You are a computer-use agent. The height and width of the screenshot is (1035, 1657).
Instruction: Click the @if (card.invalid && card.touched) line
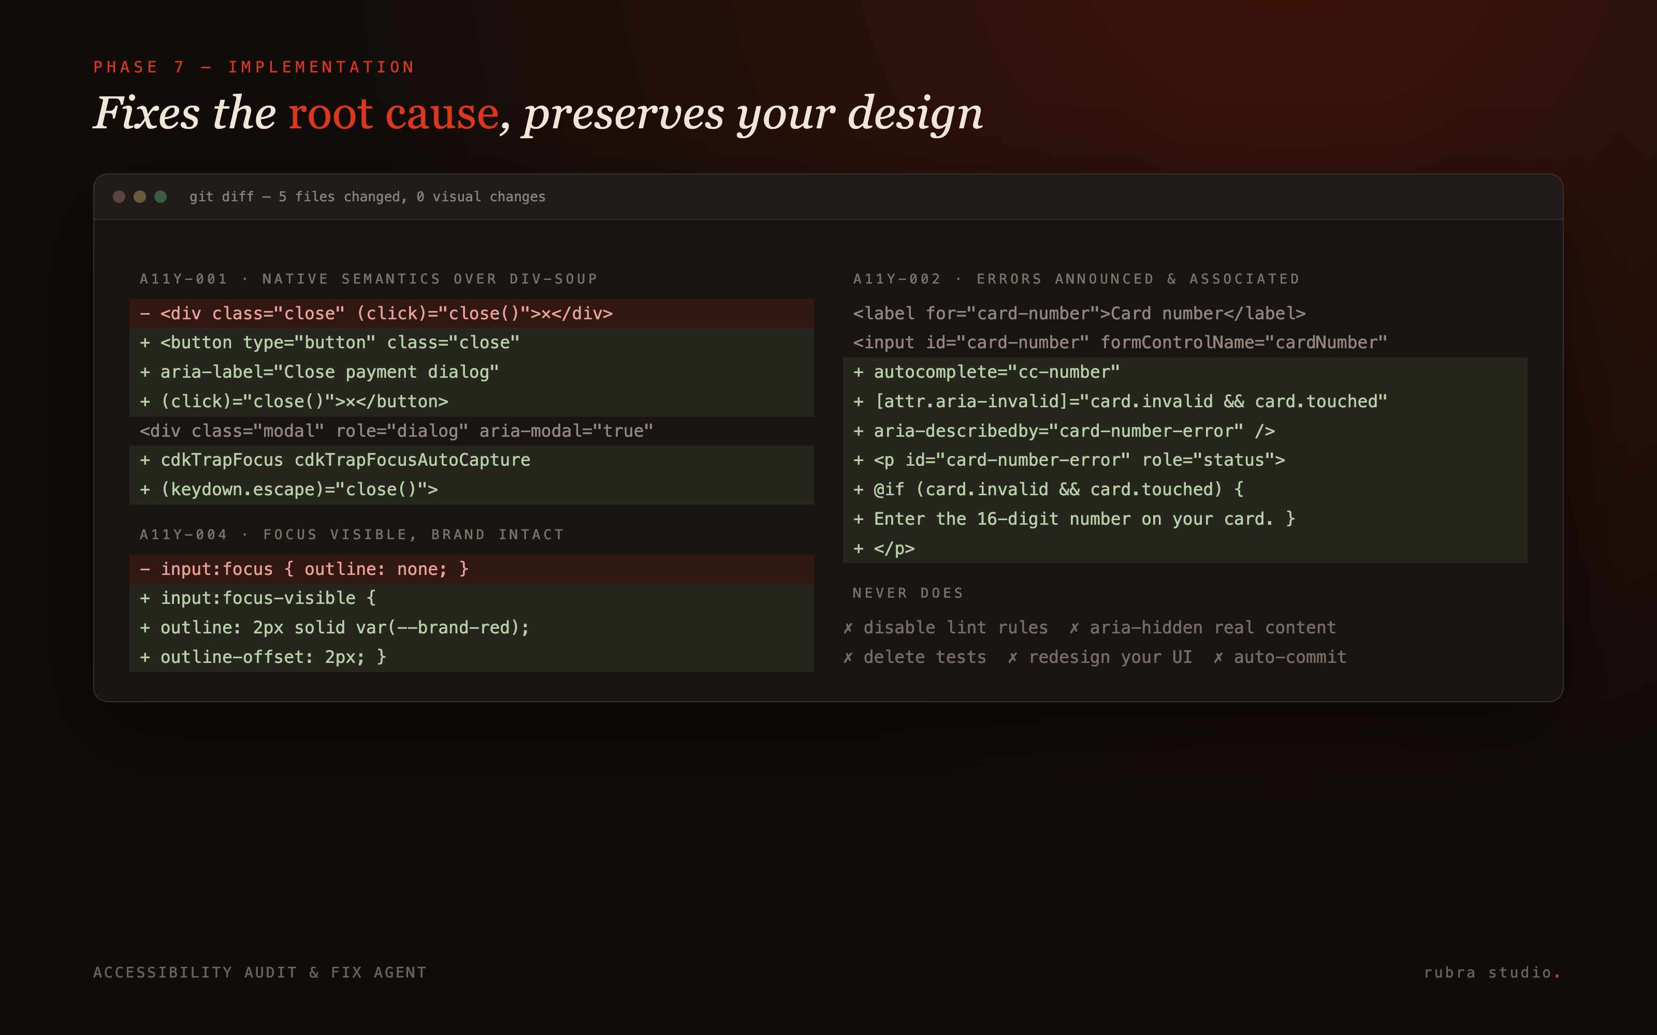(x=1185, y=490)
